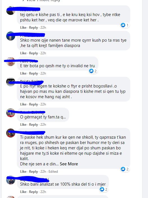Like the 'O gërrnaçat' comment
The image size is (148, 198).
(23, 125)
